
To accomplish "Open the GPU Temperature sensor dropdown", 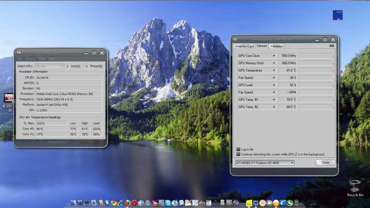I will pyautogui.click(x=274, y=71).
